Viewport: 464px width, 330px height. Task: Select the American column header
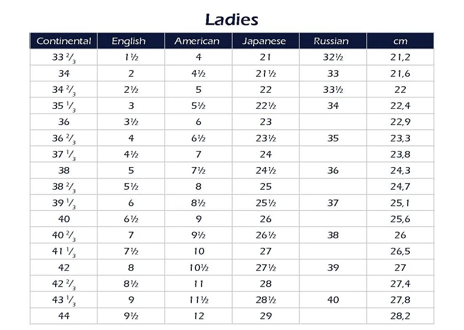(x=197, y=41)
